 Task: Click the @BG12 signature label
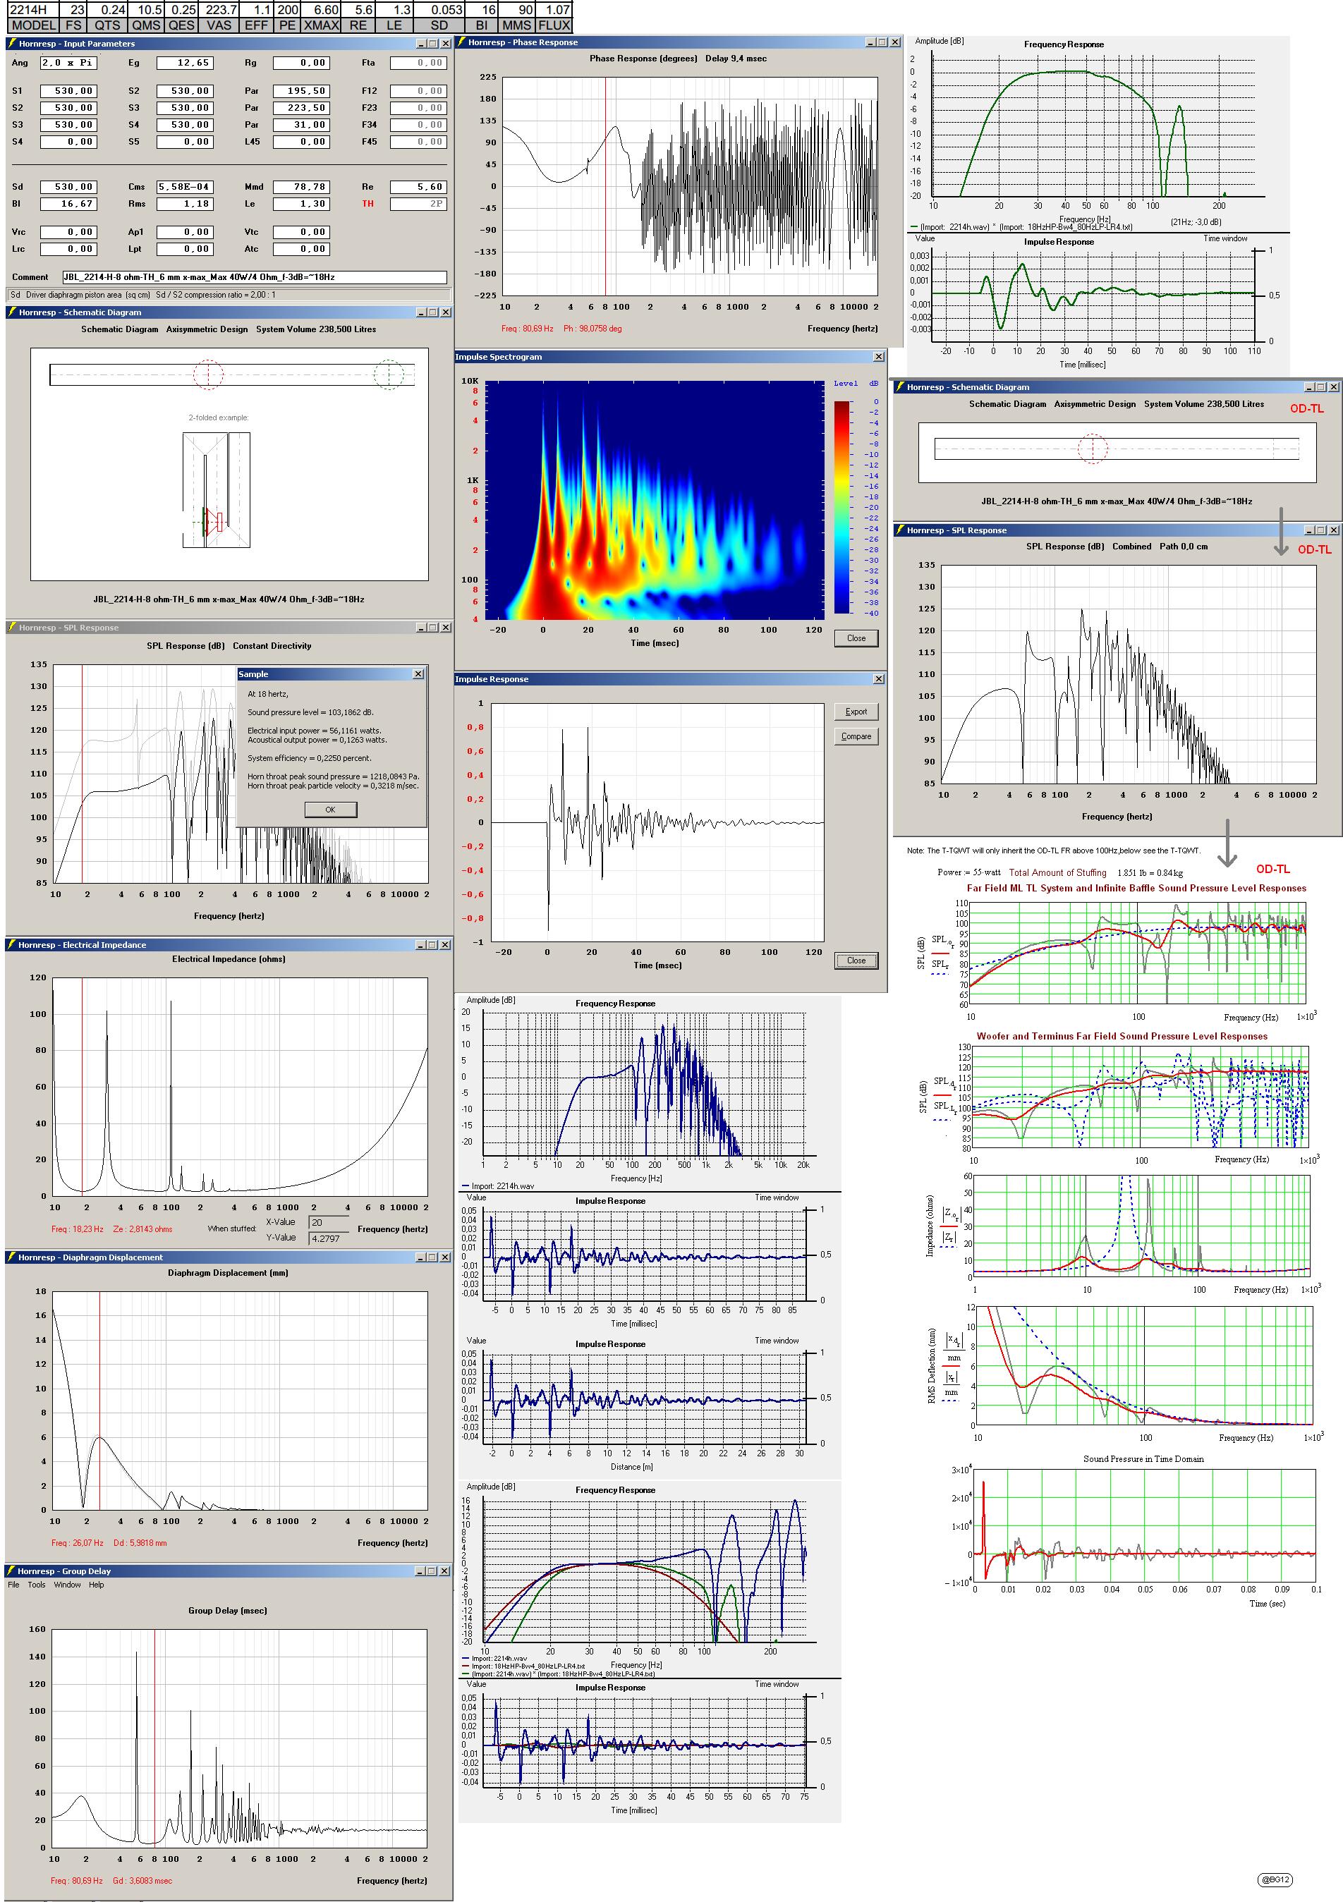point(1275,1879)
